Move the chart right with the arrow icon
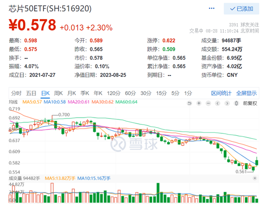The image size is (265, 204). point(227,103)
